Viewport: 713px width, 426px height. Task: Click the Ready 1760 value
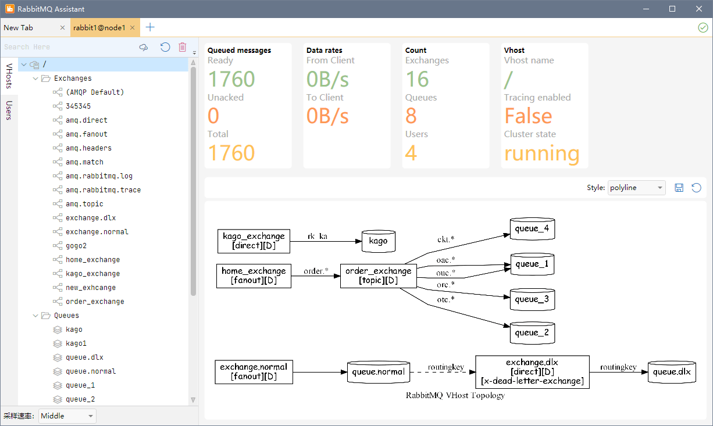click(231, 79)
